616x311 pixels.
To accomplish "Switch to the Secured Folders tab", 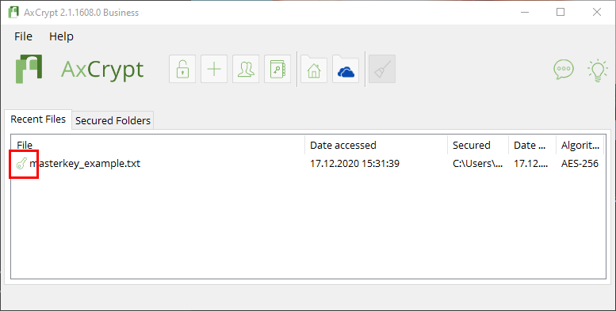I will pos(113,120).
